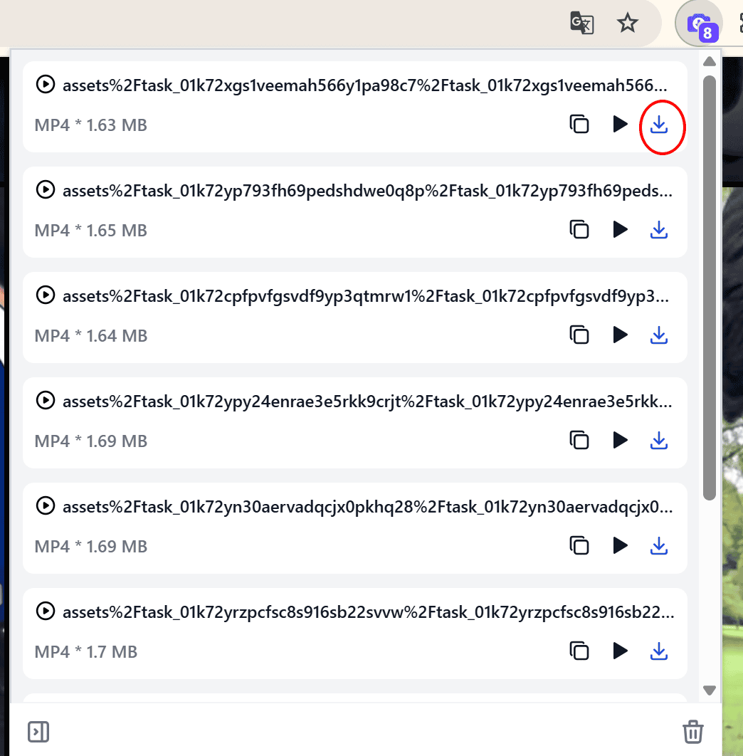743x756 pixels.
Task: Download the 1.64 MB video file
Action: point(658,335)
